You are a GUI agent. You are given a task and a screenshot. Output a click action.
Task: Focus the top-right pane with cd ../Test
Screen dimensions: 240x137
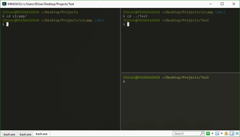180,46
